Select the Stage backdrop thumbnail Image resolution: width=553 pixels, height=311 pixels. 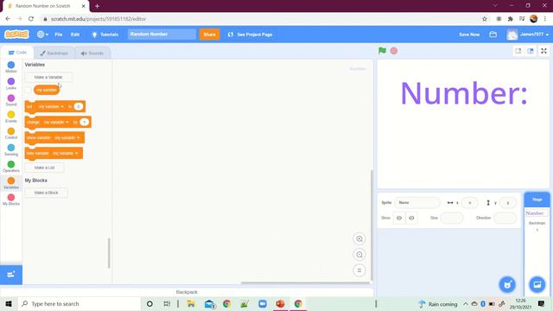click(537, 213)
